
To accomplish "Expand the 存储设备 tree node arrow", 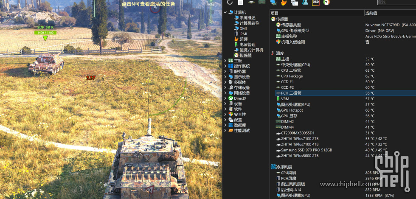I will point(225,87).
